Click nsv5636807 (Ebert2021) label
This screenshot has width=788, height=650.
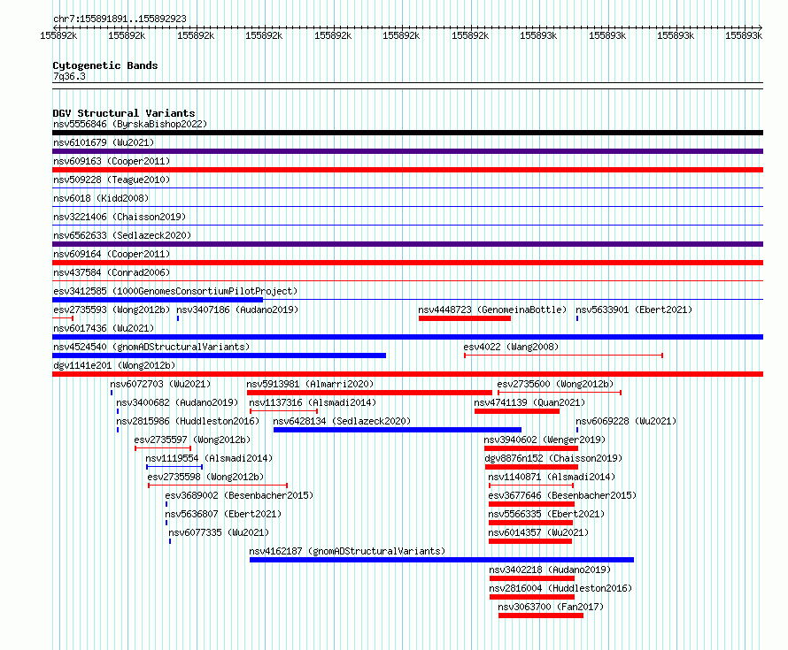(223, 514)
